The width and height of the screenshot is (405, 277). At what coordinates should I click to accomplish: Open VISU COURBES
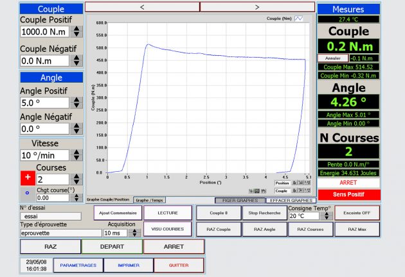168,229
